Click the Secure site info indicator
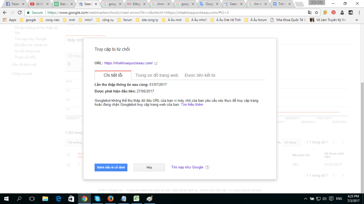The image size is (364, 204). 35,13
